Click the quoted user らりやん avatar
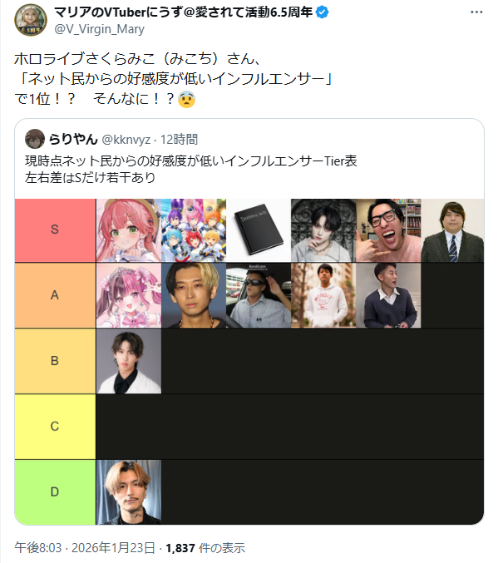Screen dimensions: 498x563 pyautogui.click(x=35, y=139)
